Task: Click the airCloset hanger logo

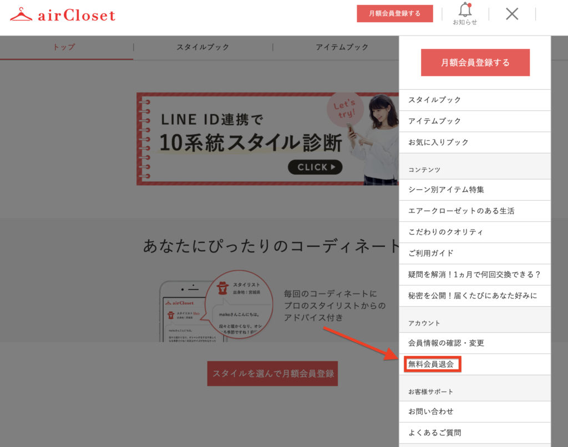Action: 63,15
